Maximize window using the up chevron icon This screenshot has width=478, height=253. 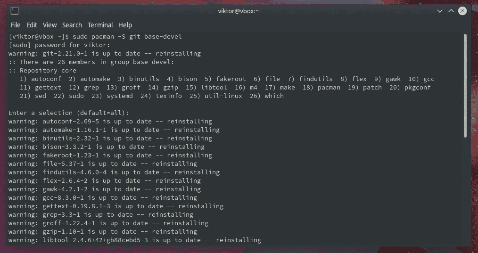click(x=451, y=11)
